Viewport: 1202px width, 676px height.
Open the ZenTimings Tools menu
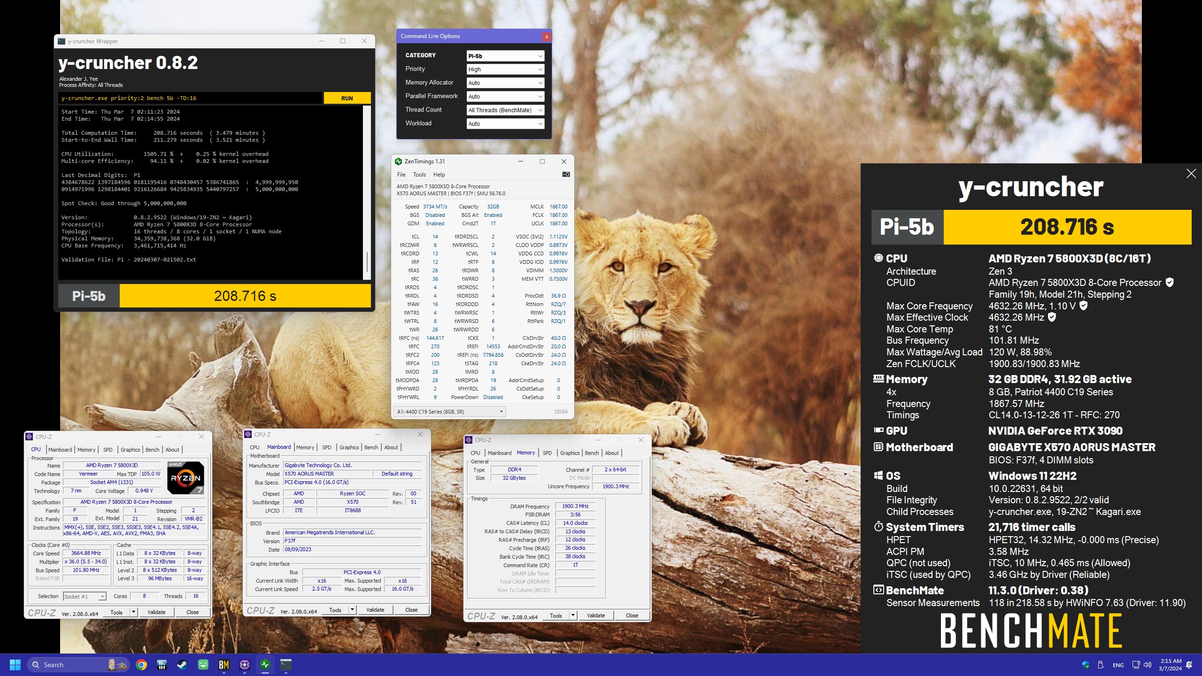[419, 175]
